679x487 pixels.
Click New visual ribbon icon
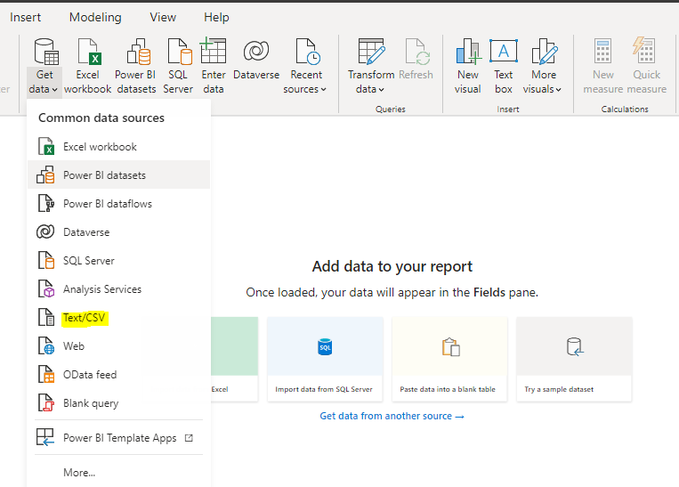469,51
